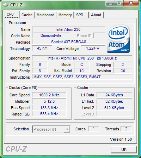
Task: Click the Core Voltage value '1.224 V'
Action: click(x=93, y=48)
